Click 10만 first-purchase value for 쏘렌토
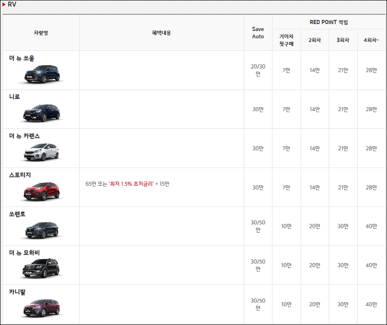 click(286, 226)
